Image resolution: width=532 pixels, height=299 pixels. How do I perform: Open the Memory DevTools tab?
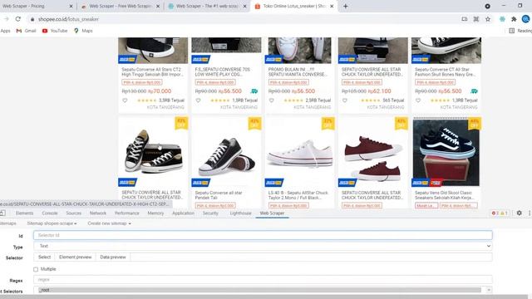155,213
